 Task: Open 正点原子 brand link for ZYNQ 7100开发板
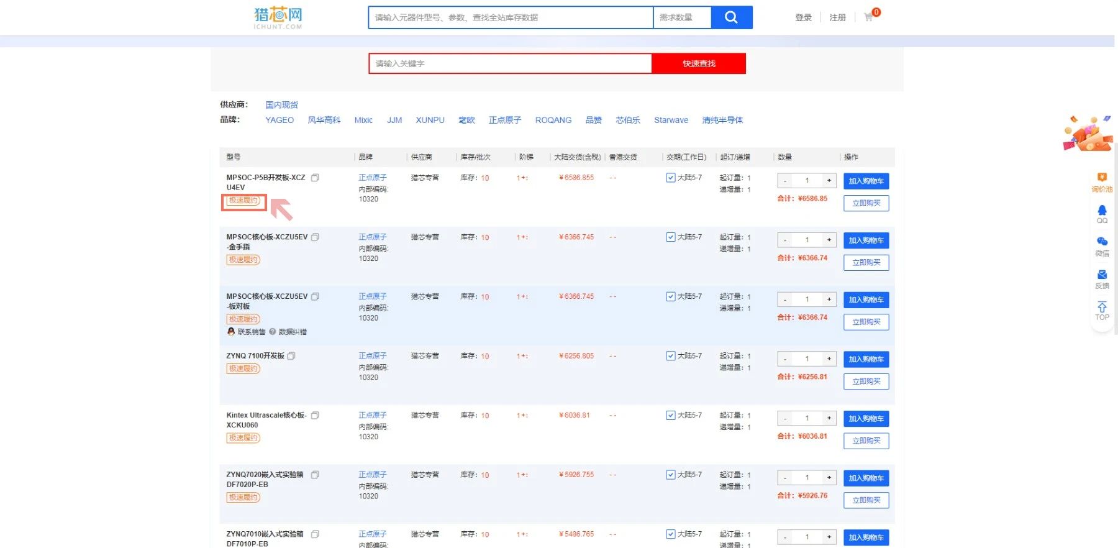373,356
